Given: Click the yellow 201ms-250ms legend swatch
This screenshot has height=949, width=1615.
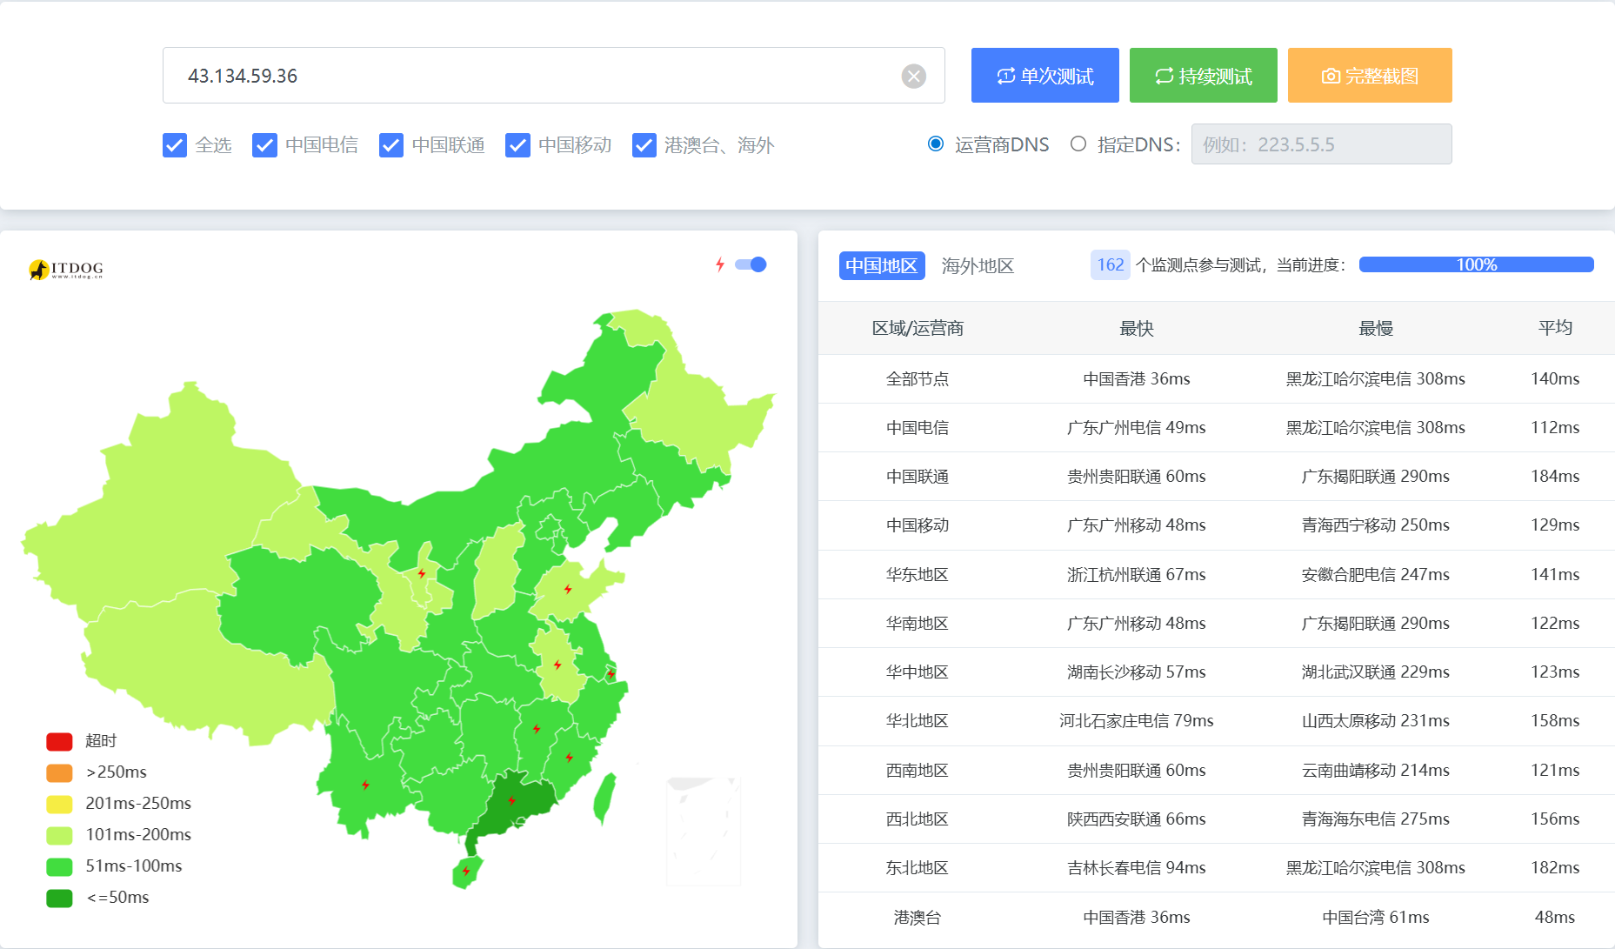Looking at the screenshot, I should coord(59,804).
